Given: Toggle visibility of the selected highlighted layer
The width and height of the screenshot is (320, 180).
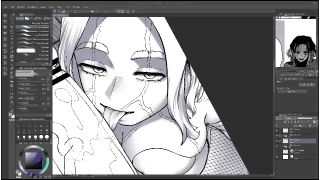Looking at the screenshot, I should click(x=277, y=141).
